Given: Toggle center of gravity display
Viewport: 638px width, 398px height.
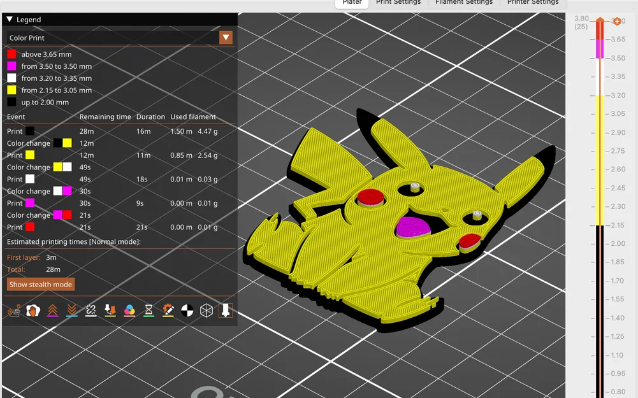Looking at the screenshot, I should tap(187, 311).
